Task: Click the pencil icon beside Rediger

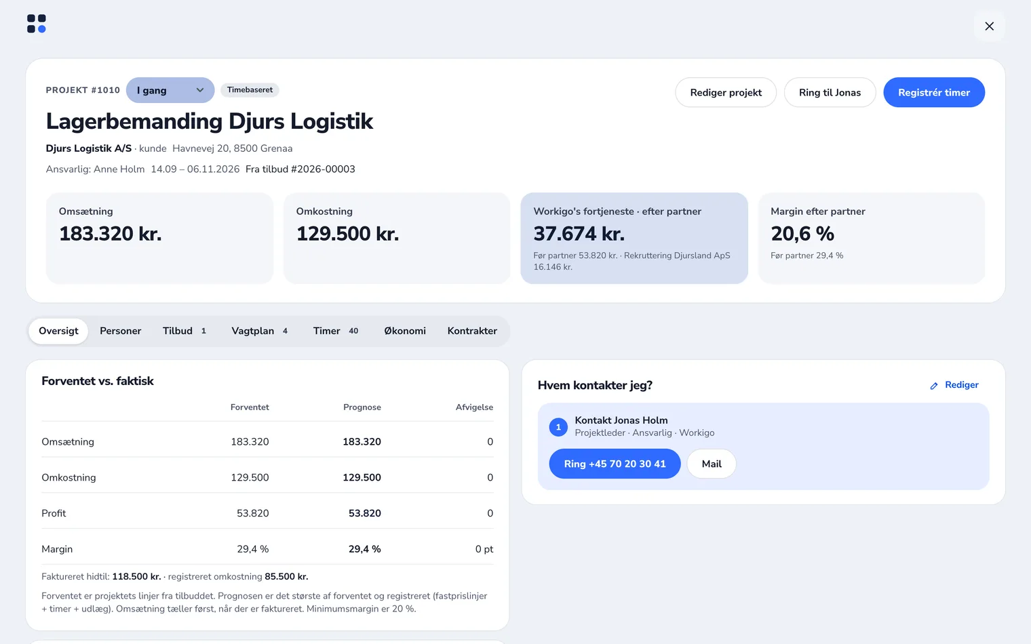Action: pyautogui.click(x=934, y=386)
